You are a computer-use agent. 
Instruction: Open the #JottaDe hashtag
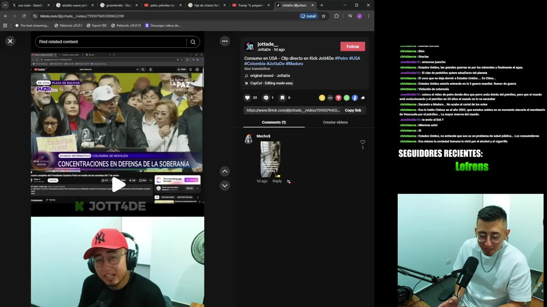pos(276,64)
